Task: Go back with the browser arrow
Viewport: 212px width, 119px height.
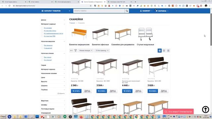Action: (2, 6)
